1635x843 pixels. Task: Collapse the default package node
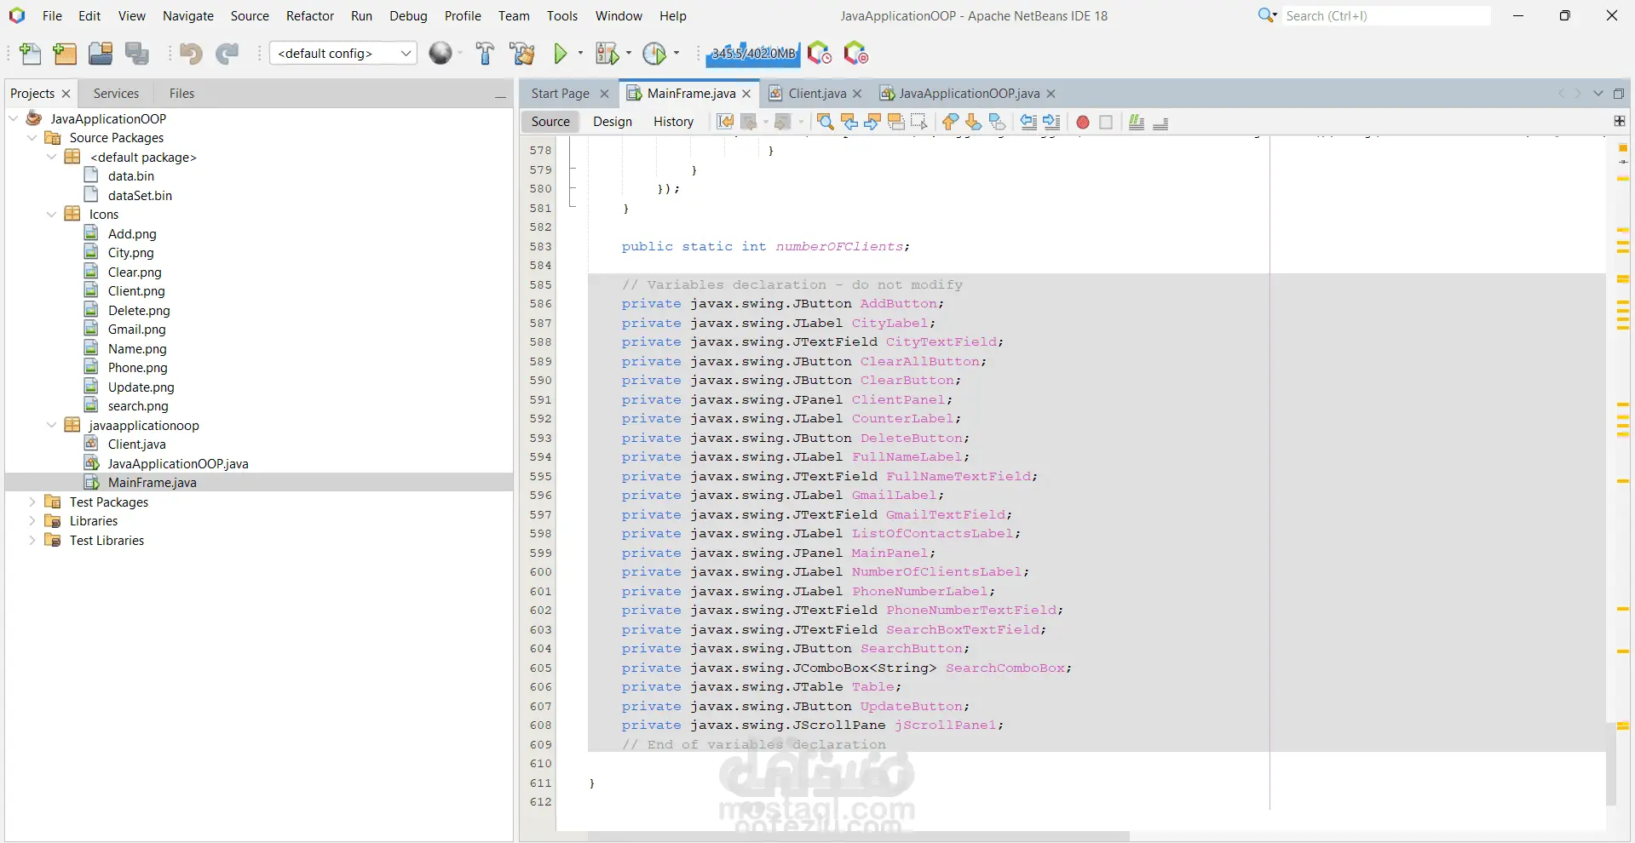(x=51, y=157)
